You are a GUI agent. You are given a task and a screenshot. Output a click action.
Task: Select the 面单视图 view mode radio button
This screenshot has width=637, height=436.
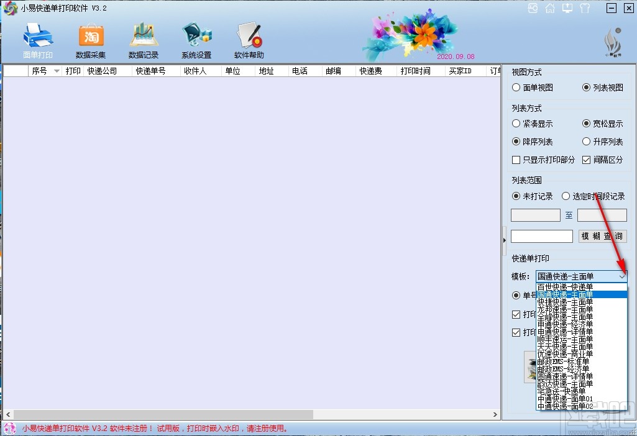(x=516, y=87)
